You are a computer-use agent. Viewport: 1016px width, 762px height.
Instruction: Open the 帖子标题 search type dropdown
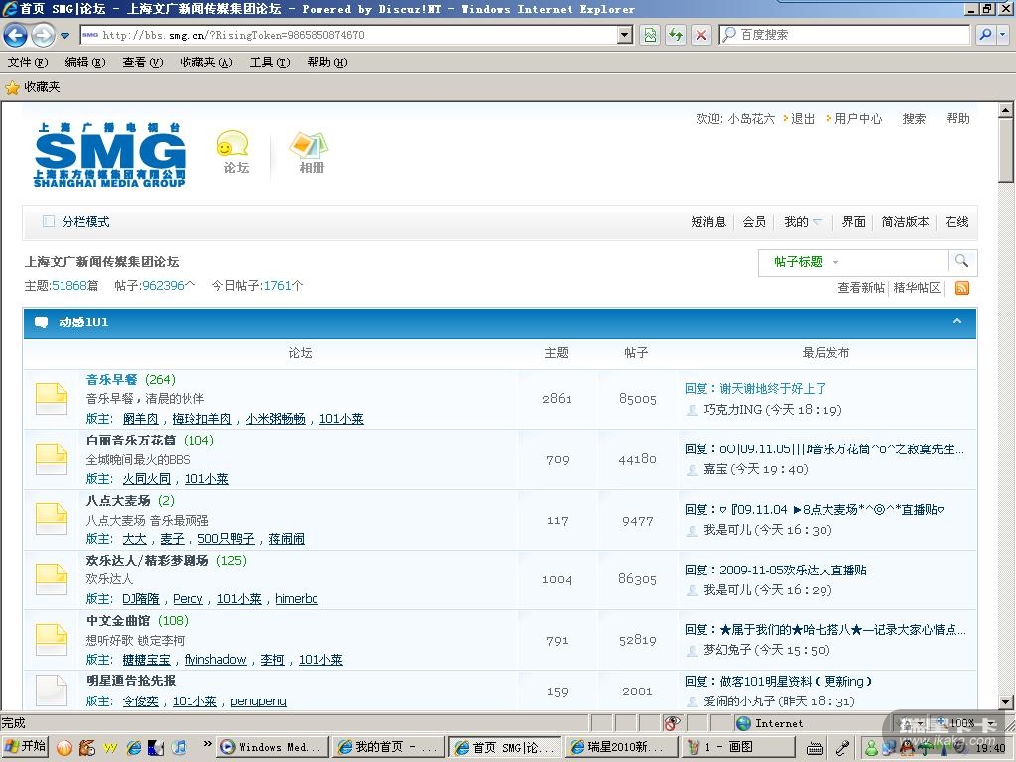[806, 262]
